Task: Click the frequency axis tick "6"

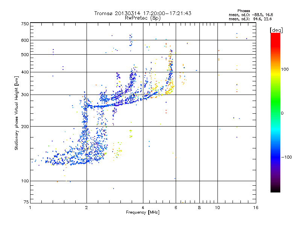Action: click(176, 208)
